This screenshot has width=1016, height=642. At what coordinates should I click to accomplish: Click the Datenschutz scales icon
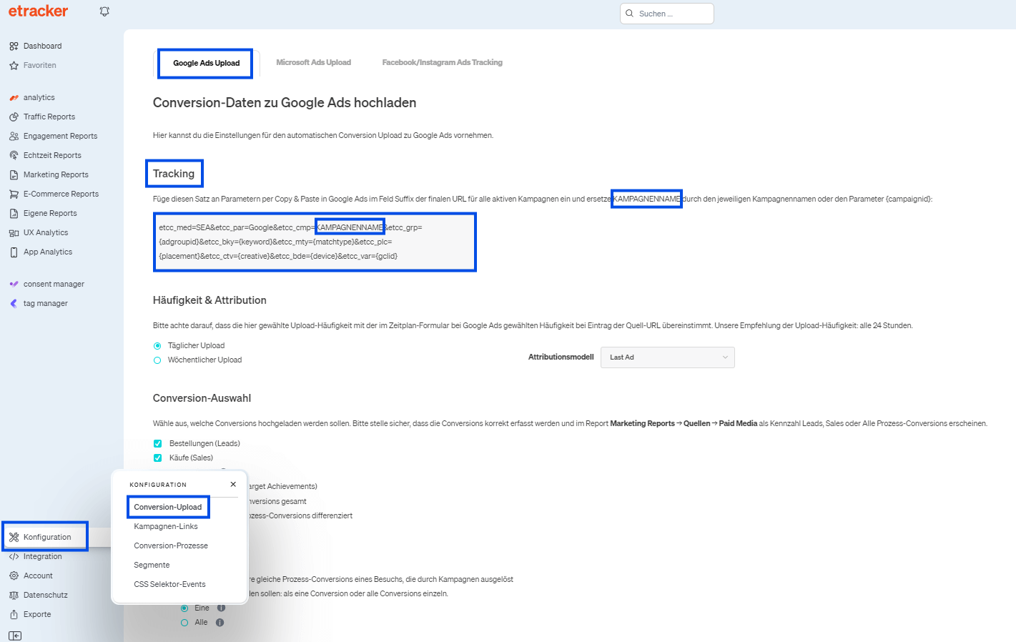tap(14, 595)
